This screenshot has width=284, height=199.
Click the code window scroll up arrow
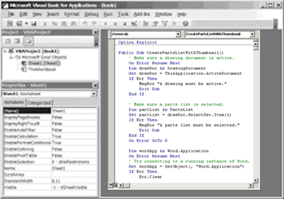255,44
